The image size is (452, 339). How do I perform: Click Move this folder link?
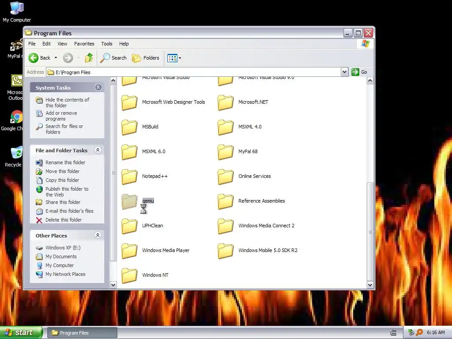[62, 171]
